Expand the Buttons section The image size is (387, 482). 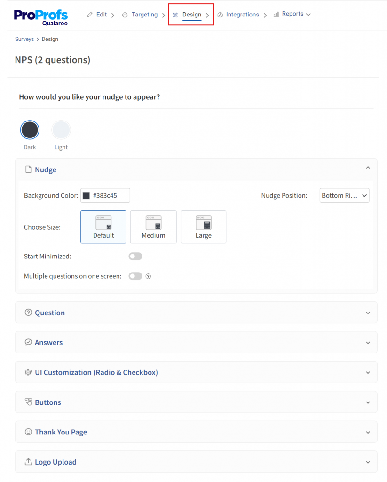[368, 402]
